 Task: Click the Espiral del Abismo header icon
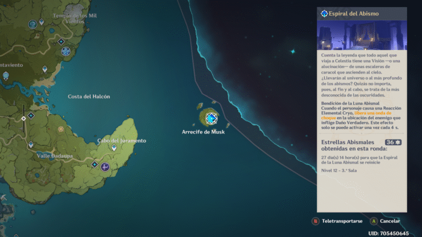coord(324,13)
